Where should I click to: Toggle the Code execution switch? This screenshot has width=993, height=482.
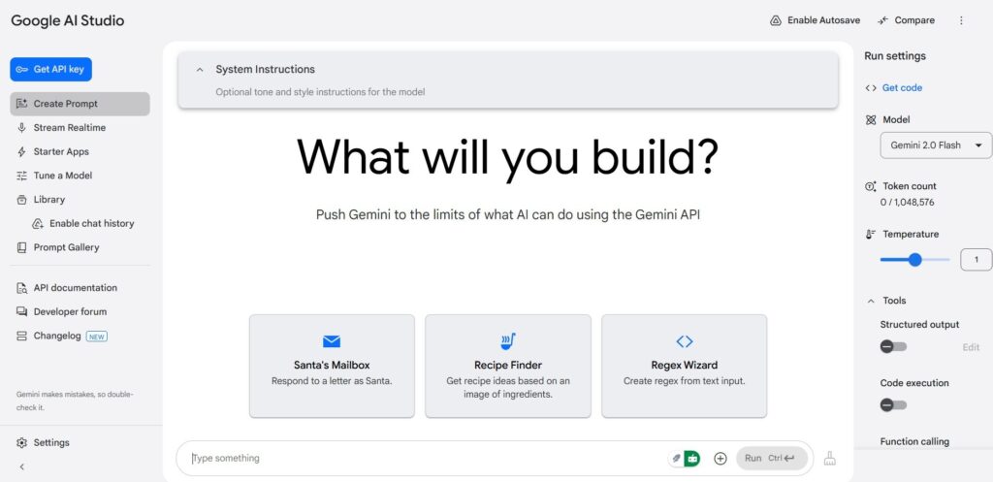(x=893, y=405)
